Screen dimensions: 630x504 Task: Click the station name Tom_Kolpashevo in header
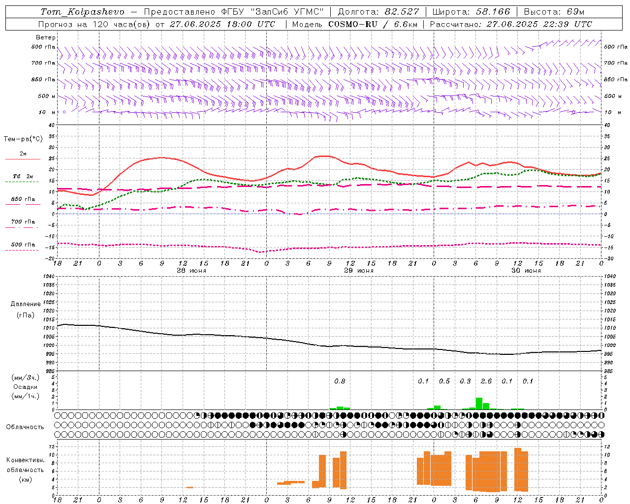[x=82, y=12]
